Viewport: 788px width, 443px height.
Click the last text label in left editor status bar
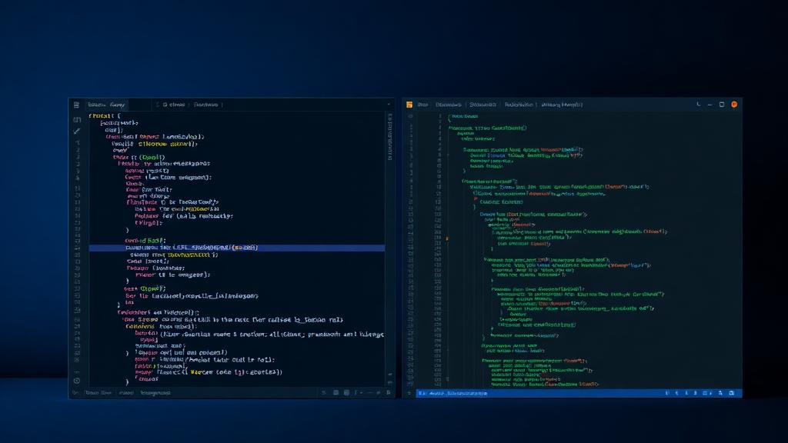click(155, 393)
